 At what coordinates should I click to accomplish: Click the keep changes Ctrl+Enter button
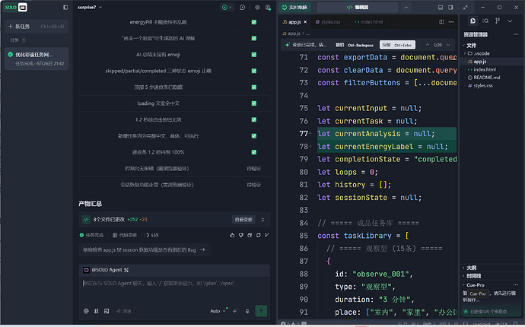point(397,45)
